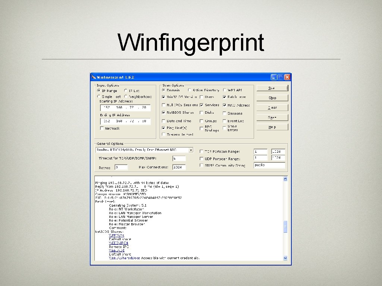Click the Save button
Image resolution: width=382 pixels, height=286 pixels.
272,117
